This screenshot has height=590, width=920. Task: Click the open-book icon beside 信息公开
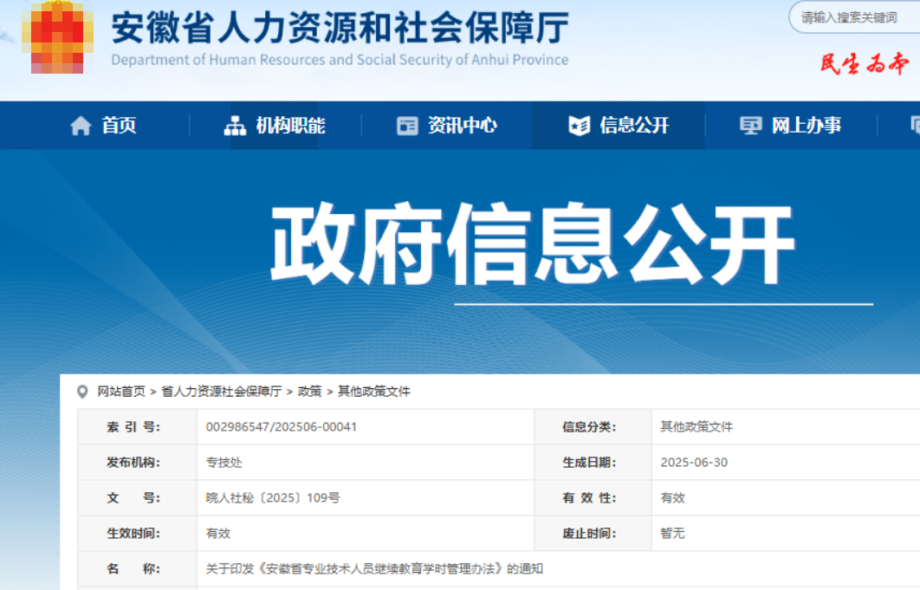579,126
